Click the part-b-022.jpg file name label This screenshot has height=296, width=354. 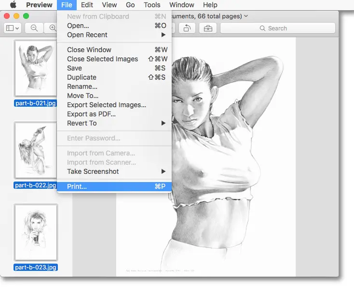[x=36, y=185]
